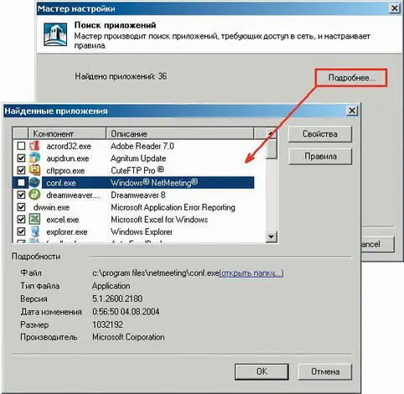Image resolution: width=404 pixels, height=394 pixels.
Task: Sort list by the Описание column header
Action: click(x=180, y=133)
